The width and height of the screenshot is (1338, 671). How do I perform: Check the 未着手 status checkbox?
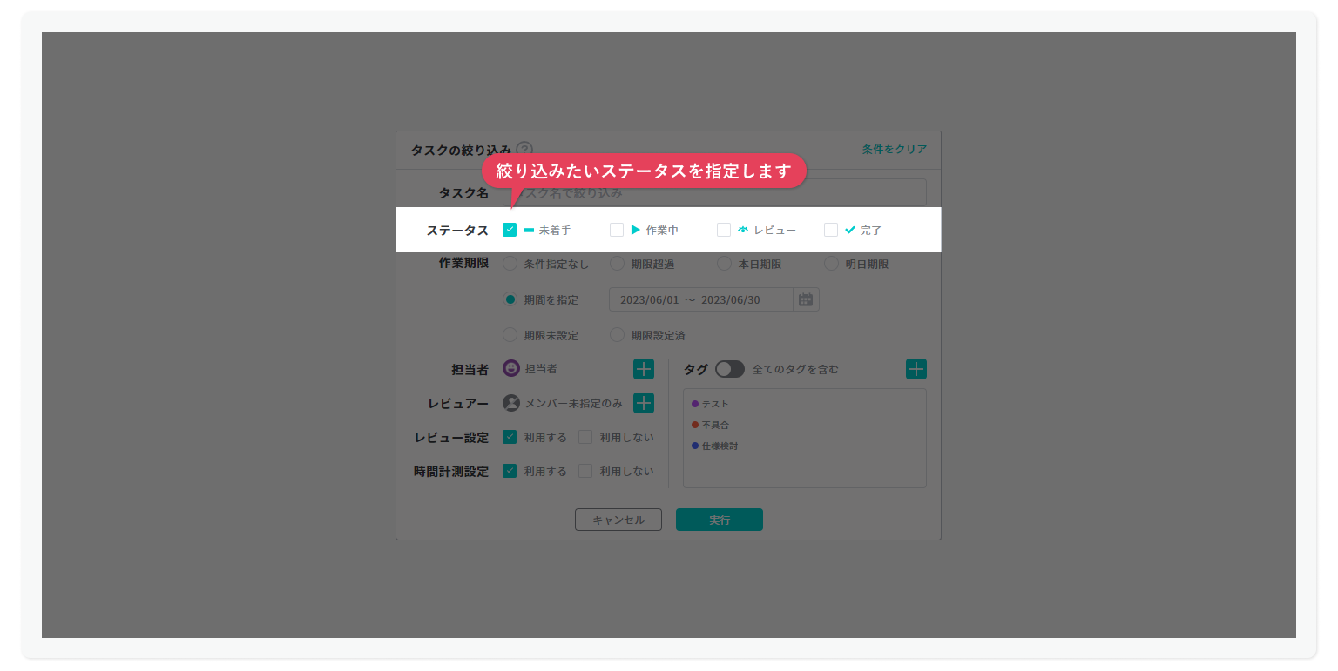(510, 230)
